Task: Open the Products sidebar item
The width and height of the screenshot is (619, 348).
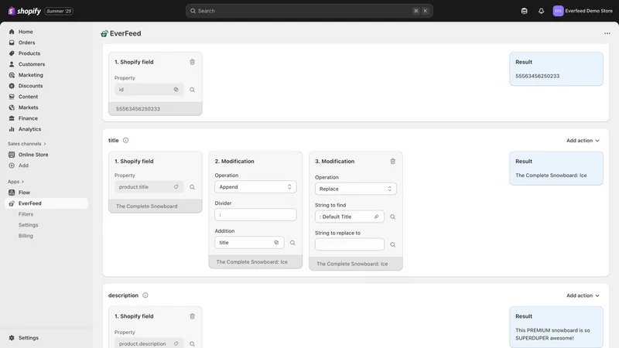Action: [29, 53]
